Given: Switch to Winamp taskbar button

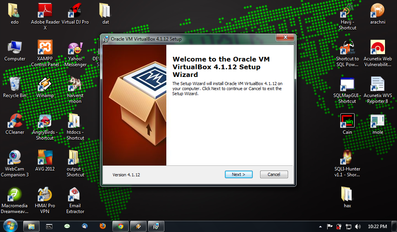Looking at the screenshot, I should pos(138,226).
